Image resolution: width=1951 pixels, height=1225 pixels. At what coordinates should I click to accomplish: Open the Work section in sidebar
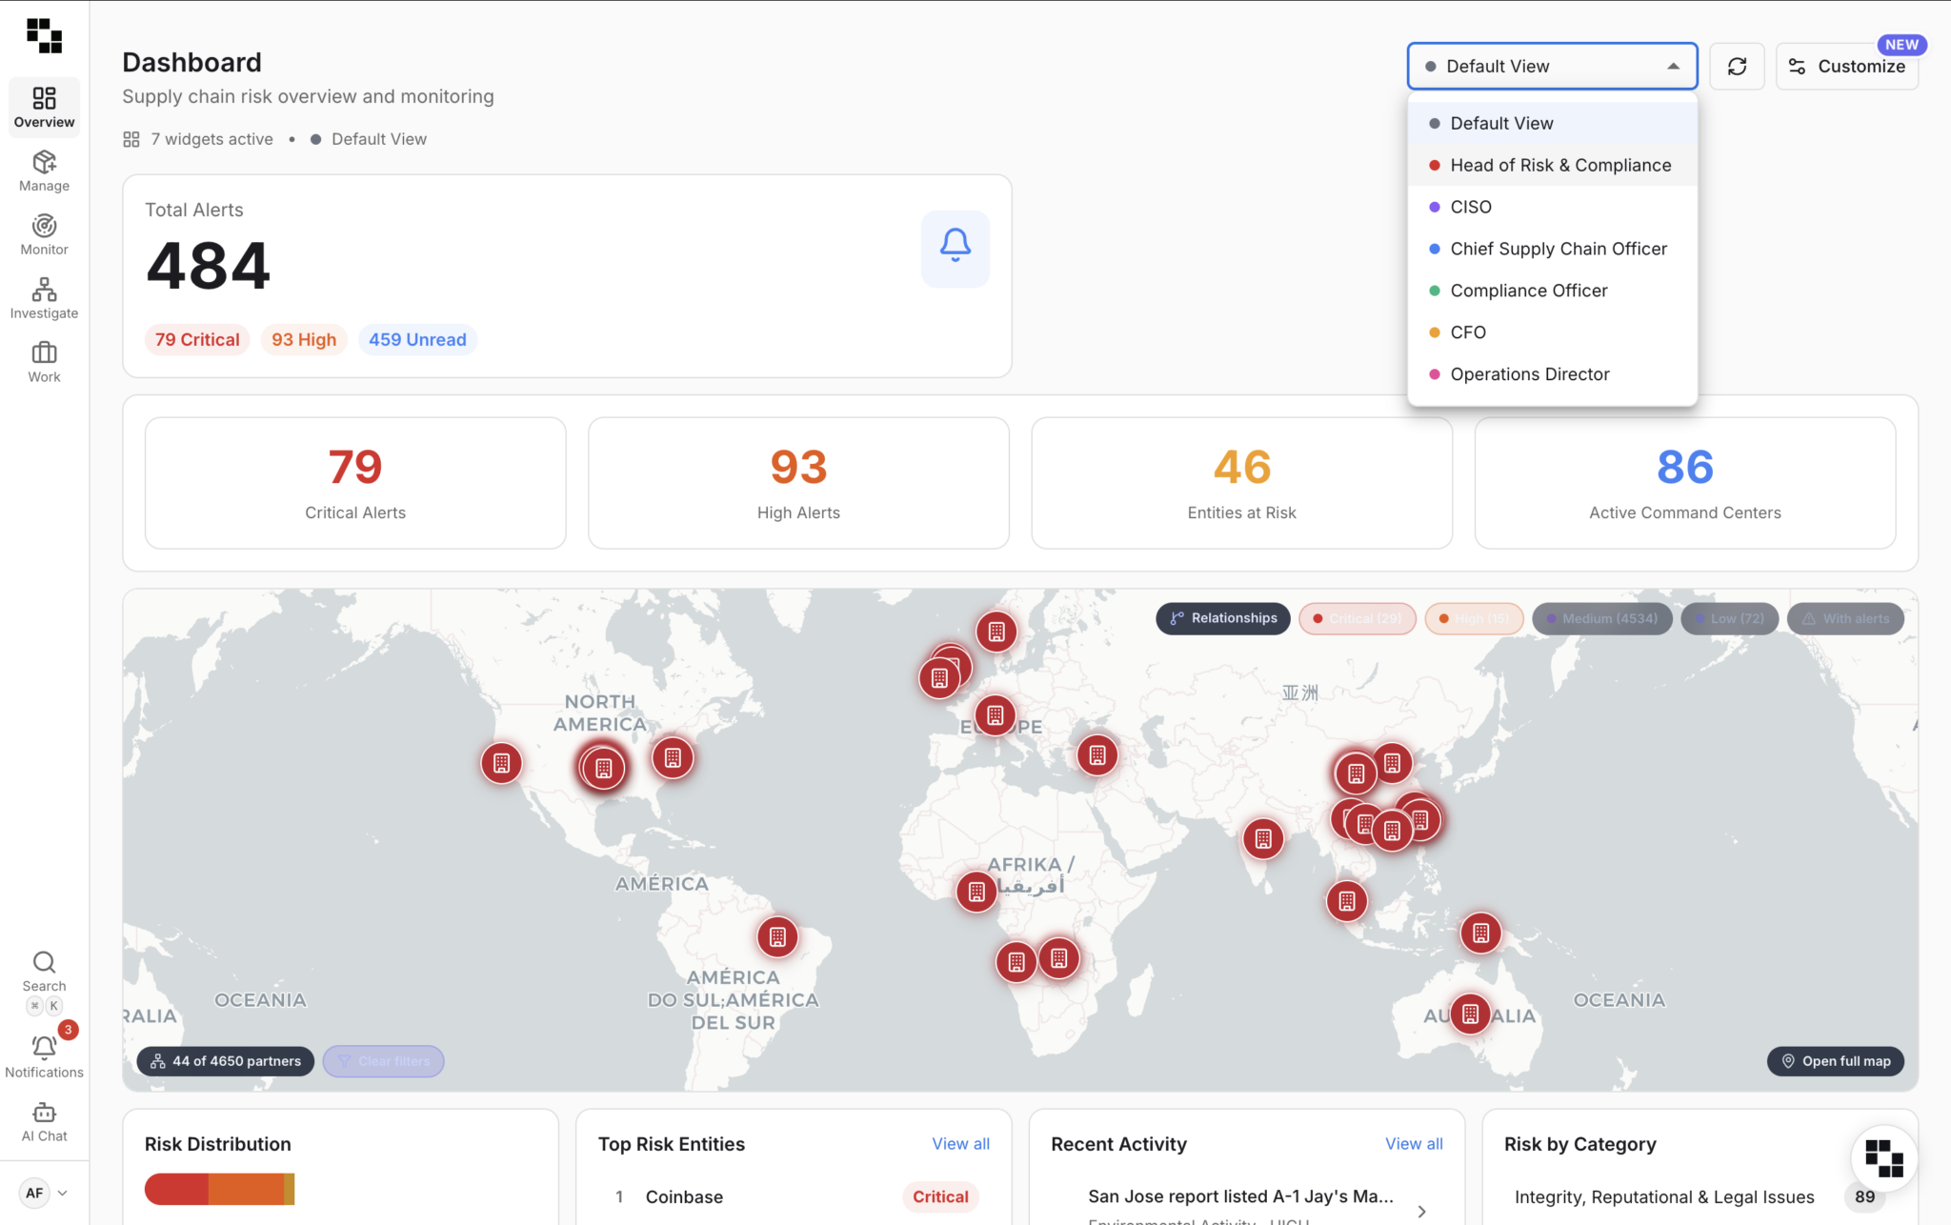pos(44,363)
